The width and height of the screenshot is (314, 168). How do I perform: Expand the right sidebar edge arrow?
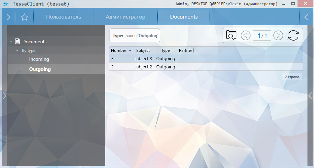click(x=310, y=96)
